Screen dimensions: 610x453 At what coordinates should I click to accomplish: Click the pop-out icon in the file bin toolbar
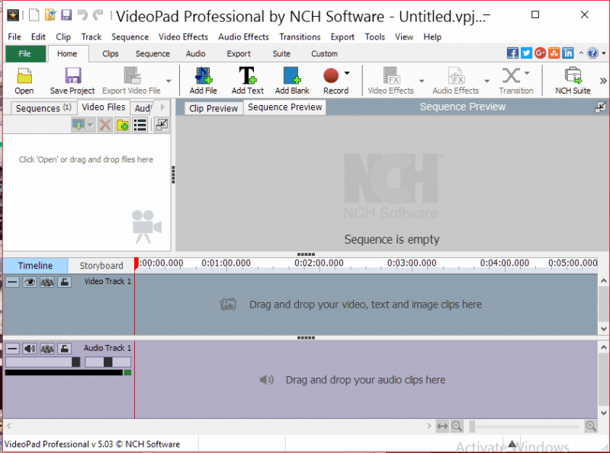162,125
